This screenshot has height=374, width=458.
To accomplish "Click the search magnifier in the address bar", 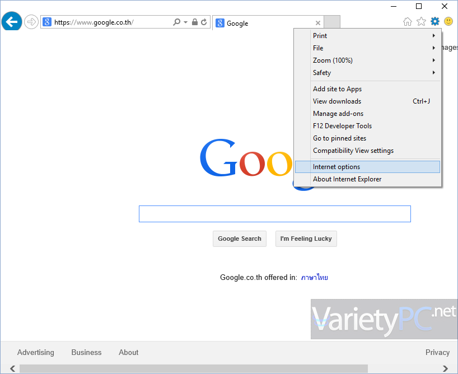I will coord(176,22).
